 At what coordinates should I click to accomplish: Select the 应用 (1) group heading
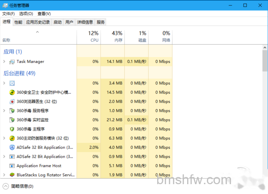[x=13, y=52]
